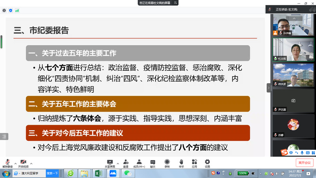This screenshot has height=178, width=316.
Task: Click the blue security shield icon
Action: click(x=11, y=10)
